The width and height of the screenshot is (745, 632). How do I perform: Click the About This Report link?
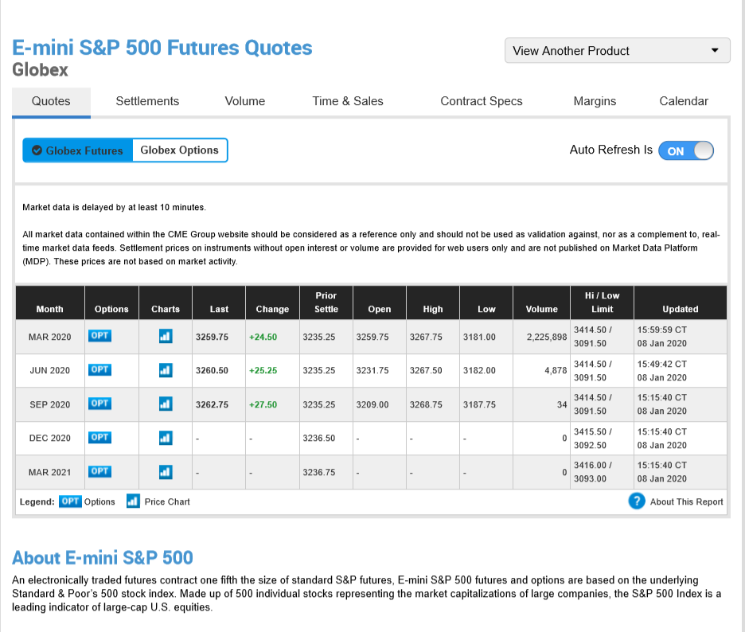pyautogui.click(x=687, y=501)
